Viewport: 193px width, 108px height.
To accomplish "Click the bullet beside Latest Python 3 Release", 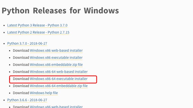I will tap(4, 25).
